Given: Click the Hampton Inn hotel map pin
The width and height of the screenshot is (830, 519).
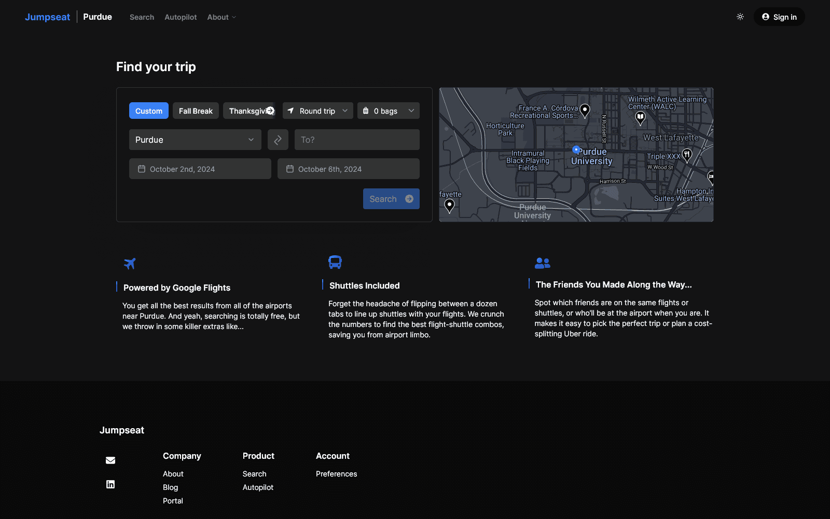Looking at the screenshot, I should [x=711, y=177].
